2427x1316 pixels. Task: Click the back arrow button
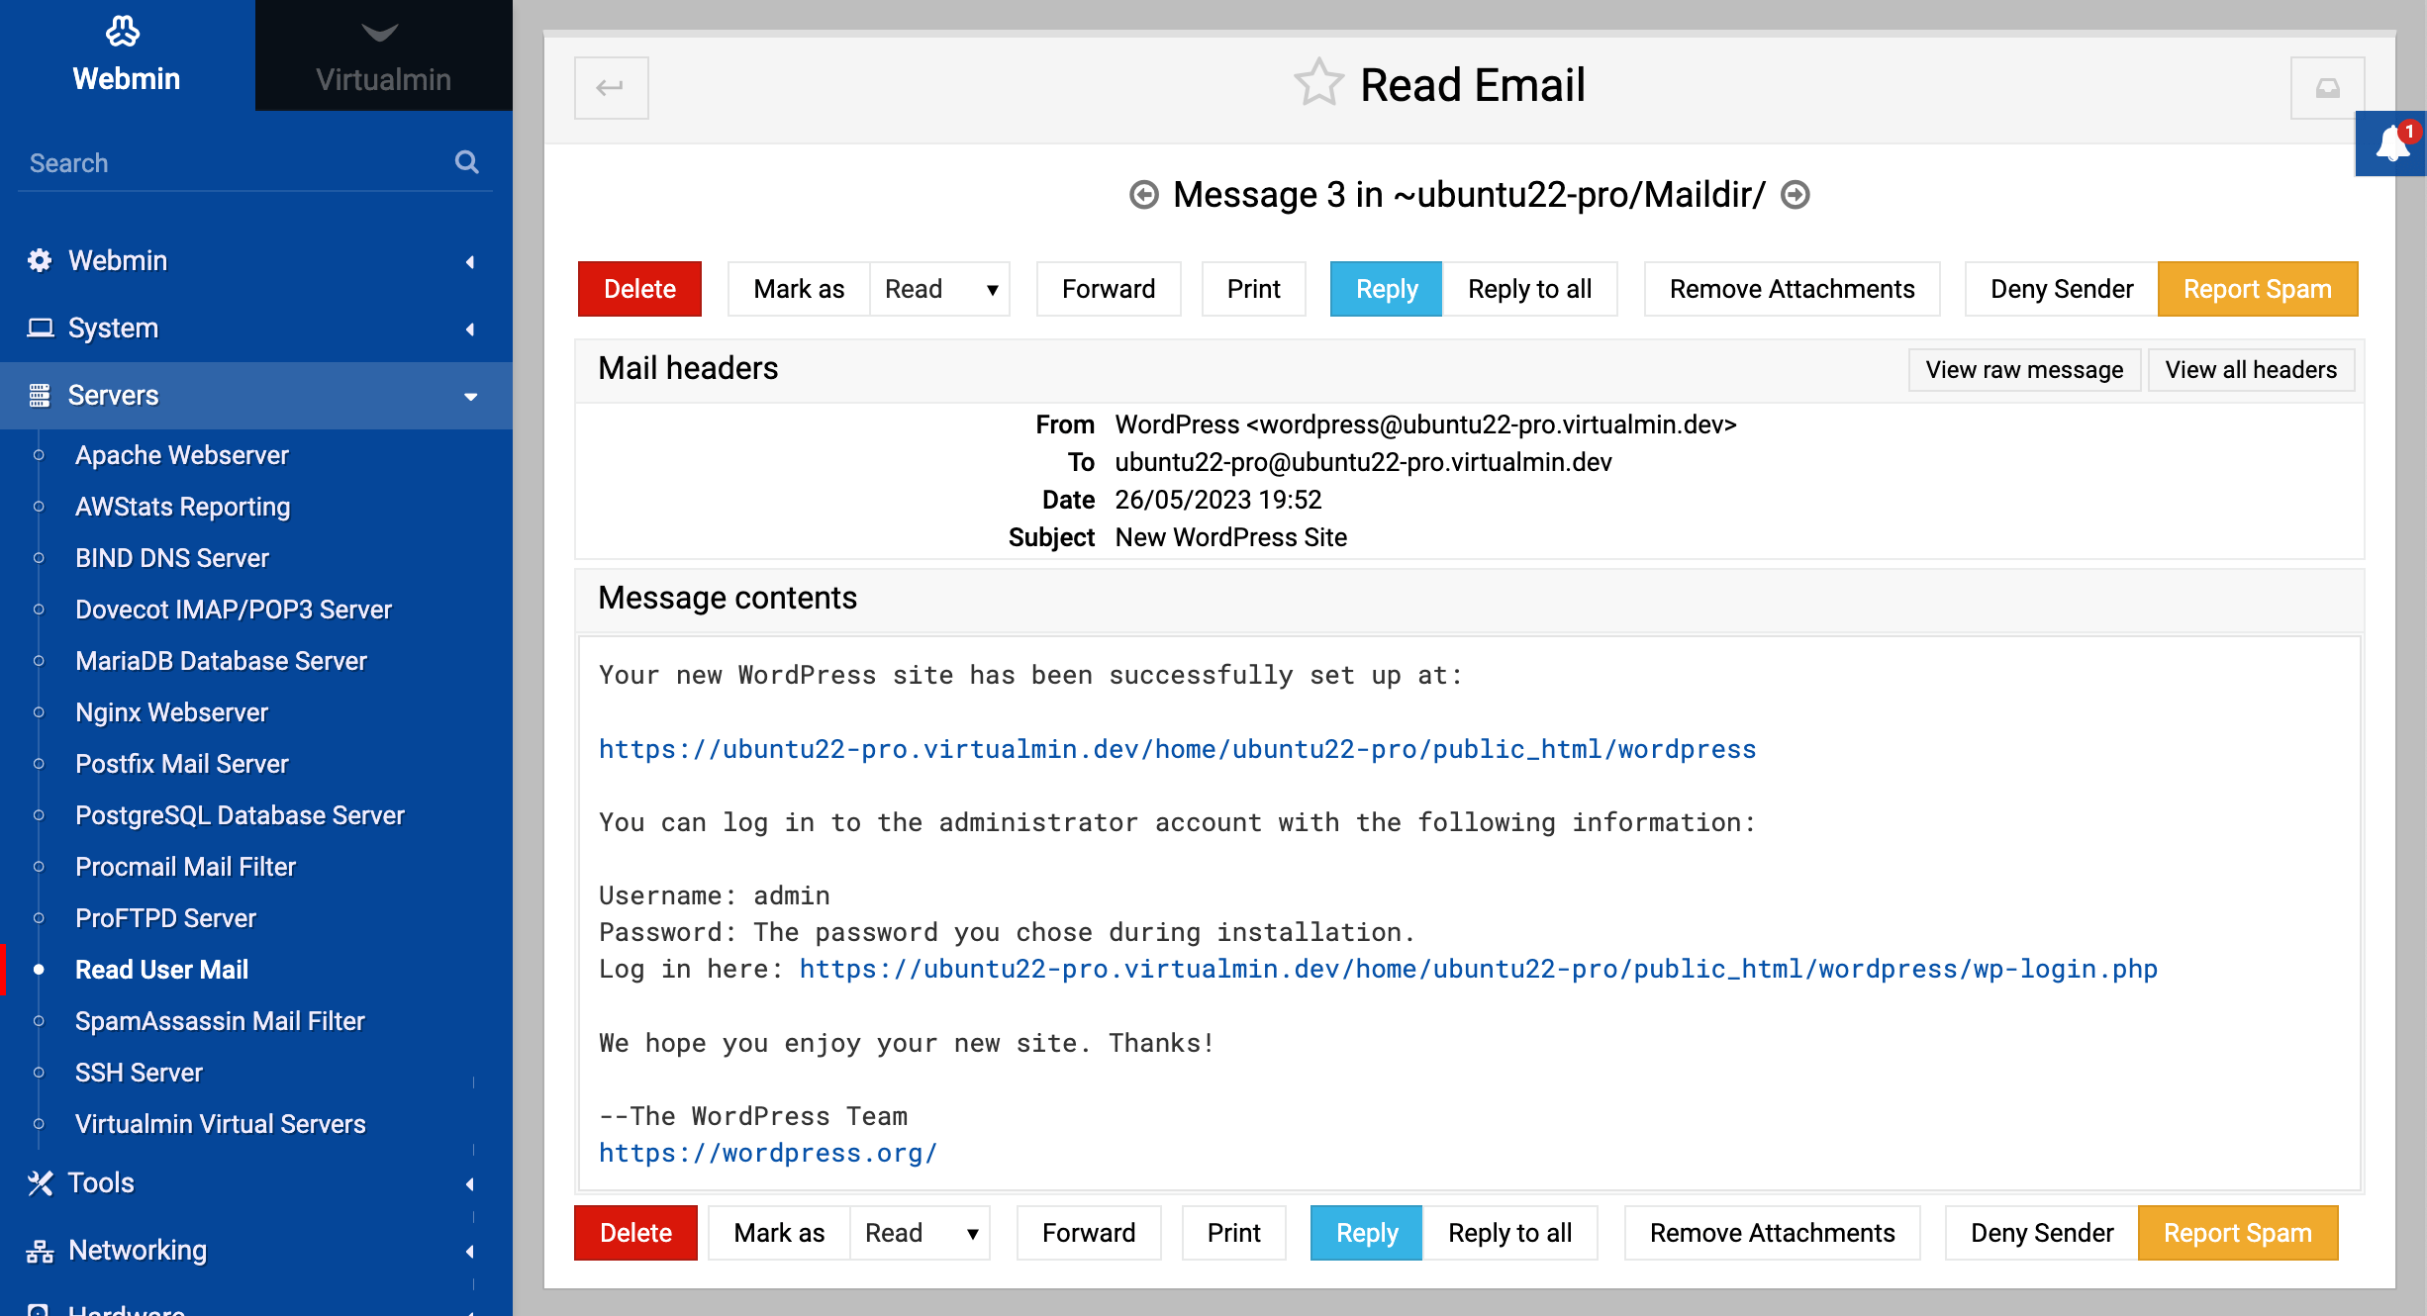(x=611, y=88)
